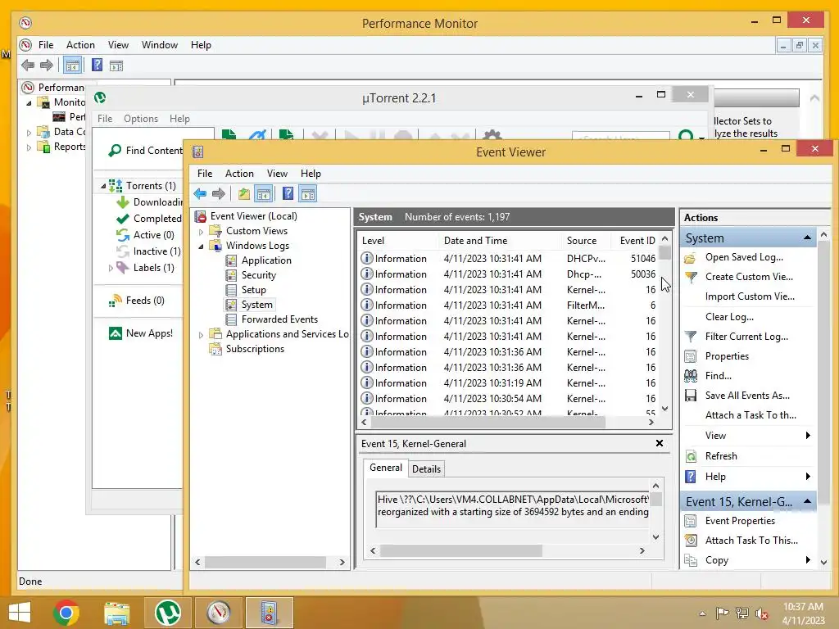The width and height of the screenshot is (839, 629).
Task: Select the Setup log in tree
Action: [x=253, y=290]
